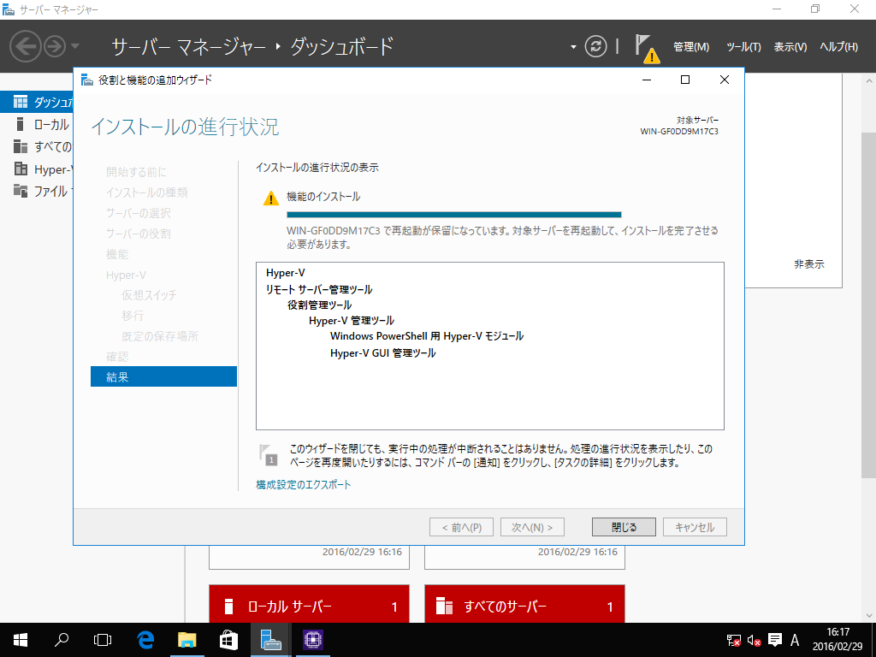The height and width of the screenshot is (657, 876).
Task: Click the warning icon beside 機能のインストール
Action: point(271,198)
